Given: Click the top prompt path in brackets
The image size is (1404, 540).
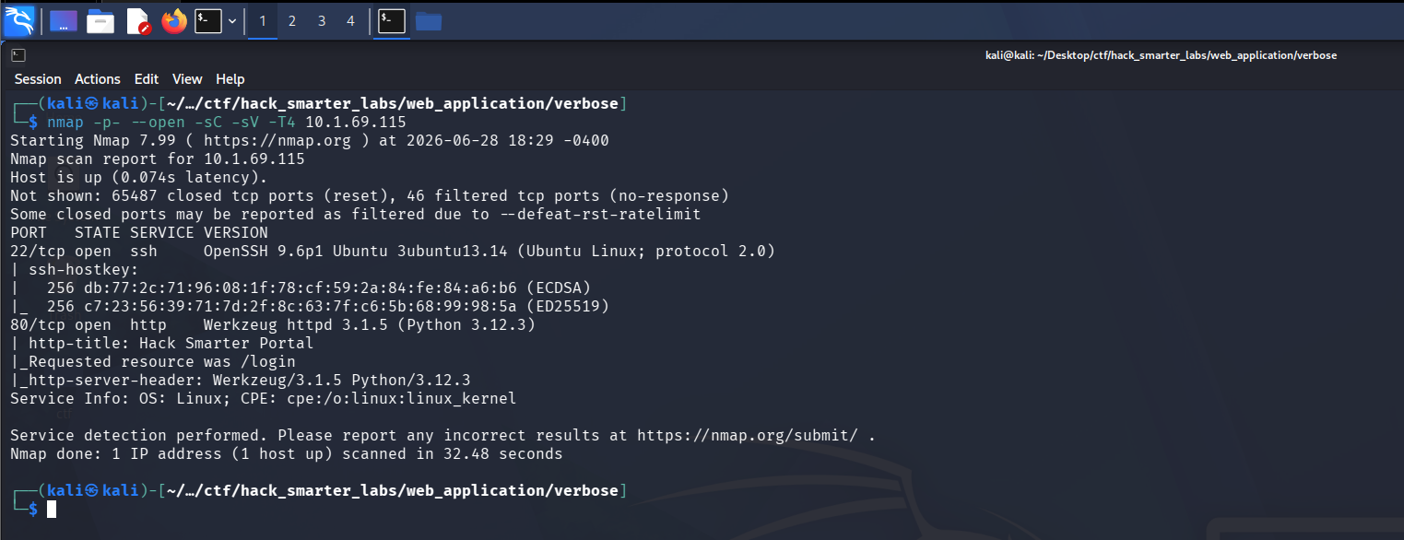Looking at the screenshot, I should click(393, 103).
